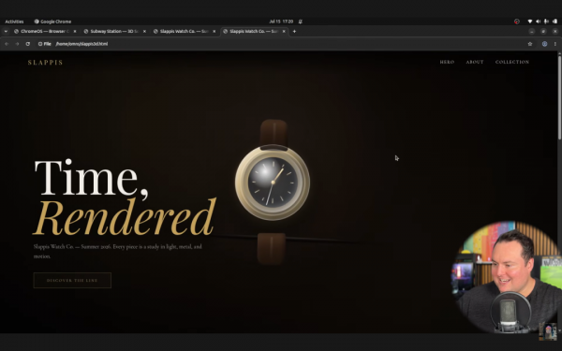Switch to the ChromeOS — Browser tab
The width and height of the screenshot is (562, 351).
[44, 31]
